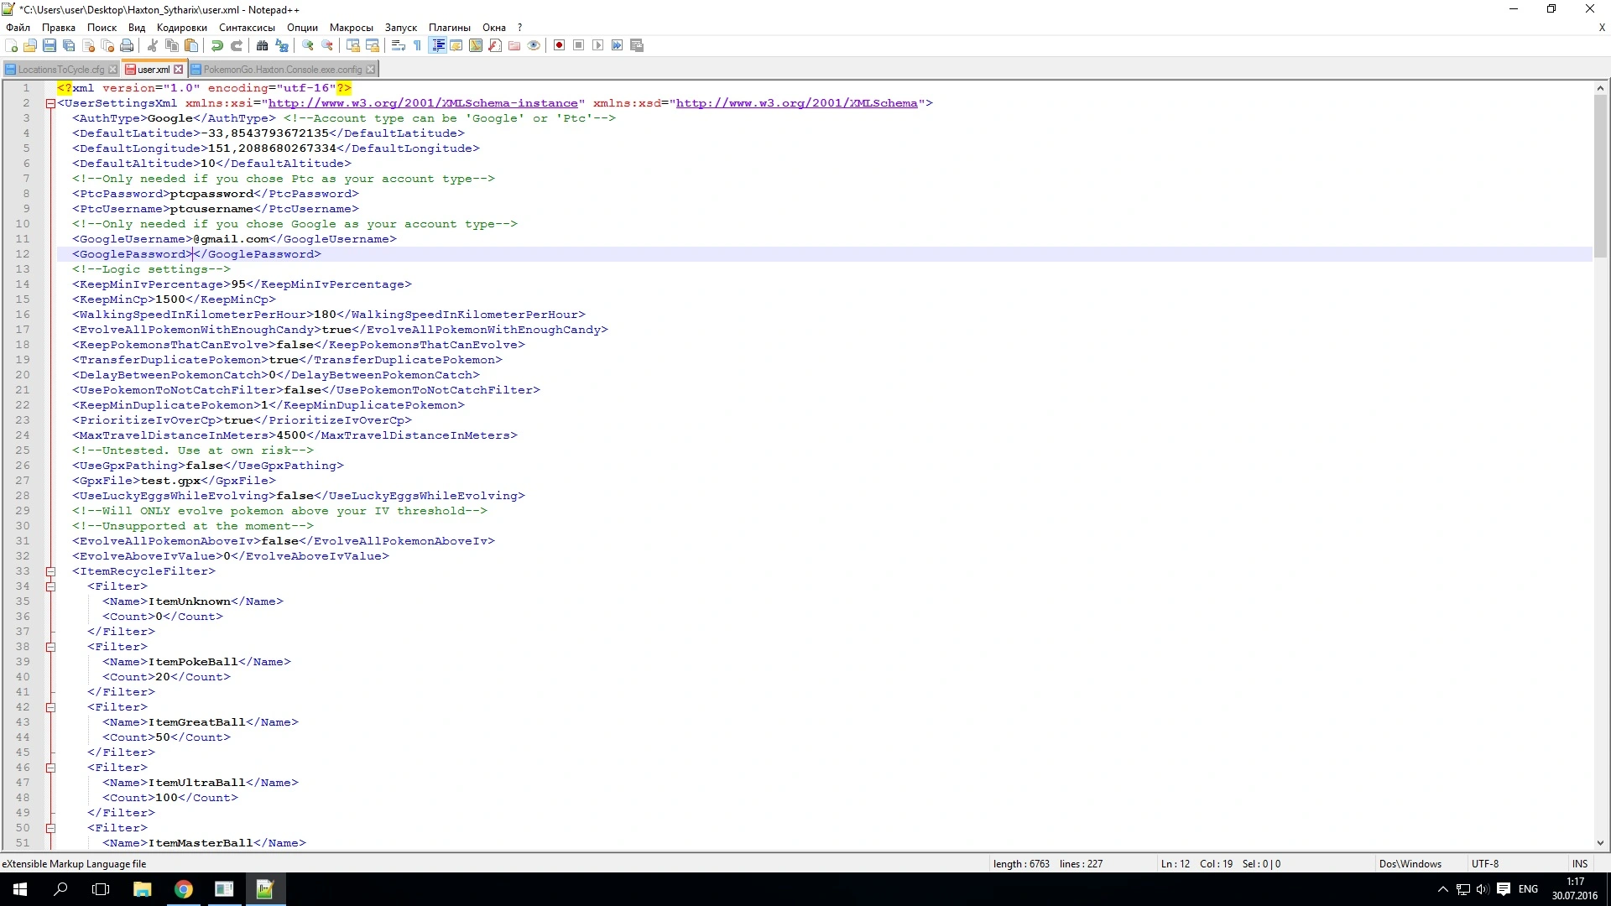Click the Zoom Out magnifier icon
1611x906 pixels.
(327, 45)
